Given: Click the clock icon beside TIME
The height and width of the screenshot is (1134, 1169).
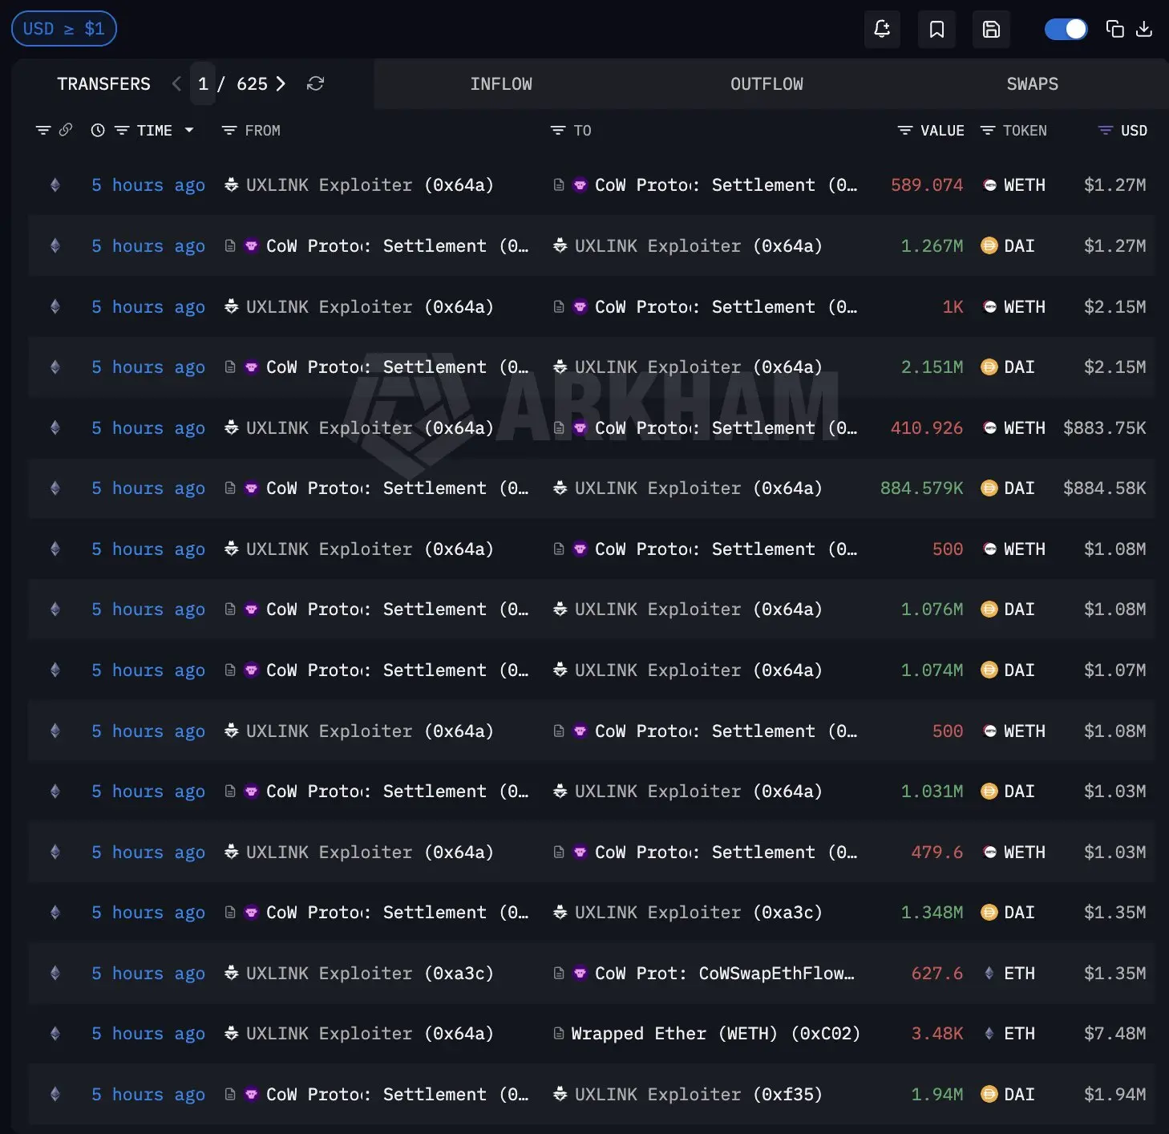Looking at the screenshot, I should 98,130.
